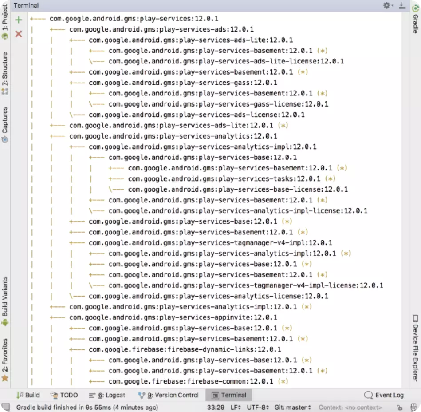Click the tagmanager-v4-impl-license:12.0.1 line
Image resolution: width=421 pixels, height=412 pixels.
coord(246,285)
